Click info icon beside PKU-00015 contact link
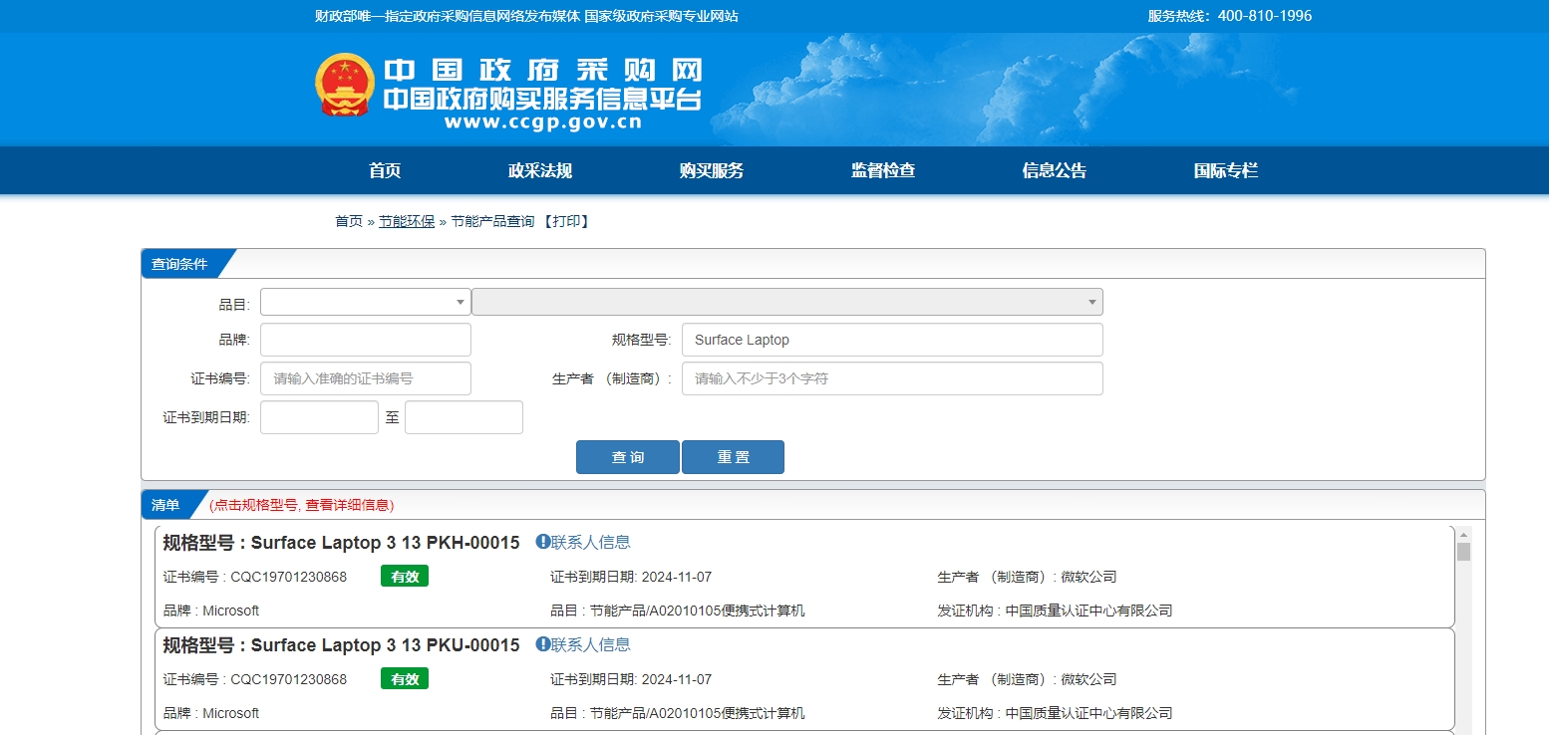 pyautogui.click(x=542, y=644)
